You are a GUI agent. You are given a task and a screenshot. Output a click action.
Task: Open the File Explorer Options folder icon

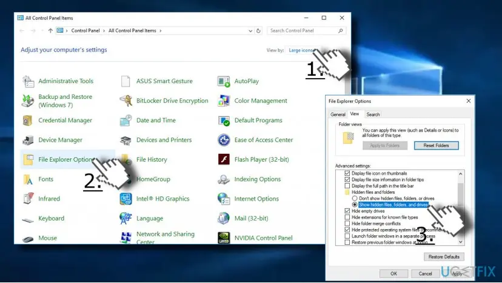point(28,159)
